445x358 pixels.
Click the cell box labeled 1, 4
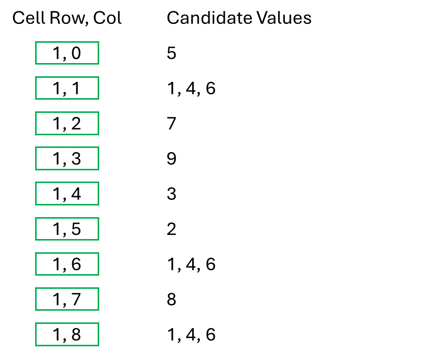click(67, 194)
